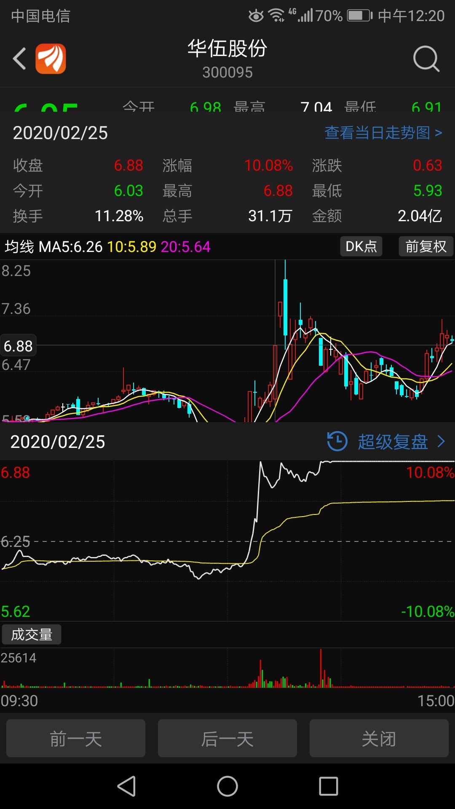Tap the date 2020/02/25 above 收盘
The width and height of the screenshot is (455, 809).
[60, 133]
